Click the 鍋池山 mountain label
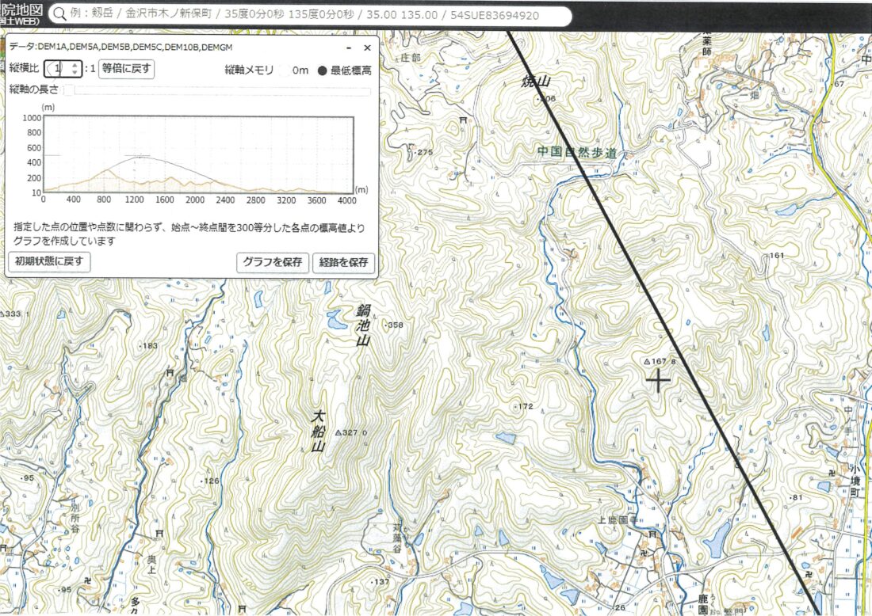The image size is (872, 616). [363, 325]
